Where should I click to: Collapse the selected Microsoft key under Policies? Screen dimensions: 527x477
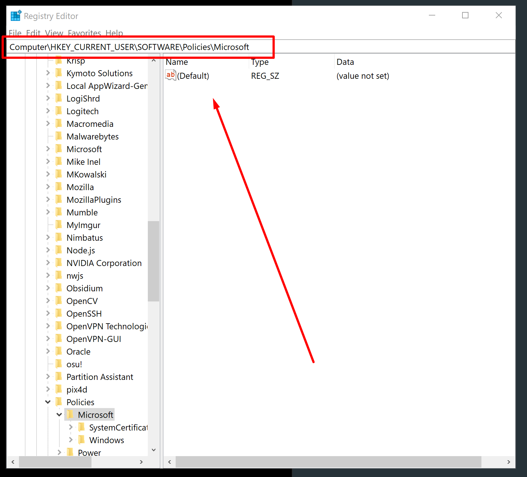pos(59,415)
